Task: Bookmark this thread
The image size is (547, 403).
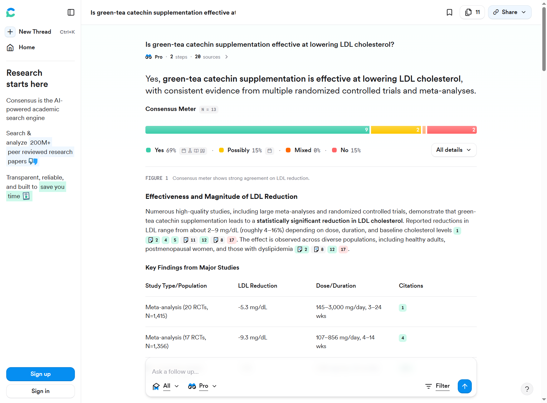Action: (450, 12)
